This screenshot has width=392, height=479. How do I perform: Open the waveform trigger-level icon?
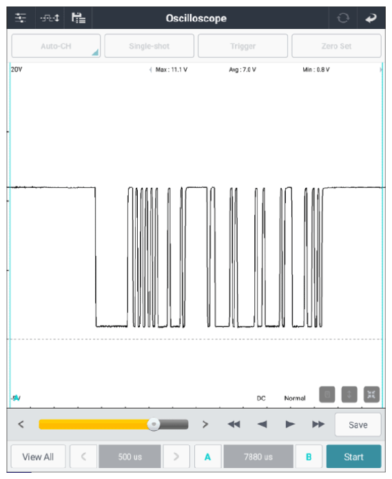(x=50, y=18)
